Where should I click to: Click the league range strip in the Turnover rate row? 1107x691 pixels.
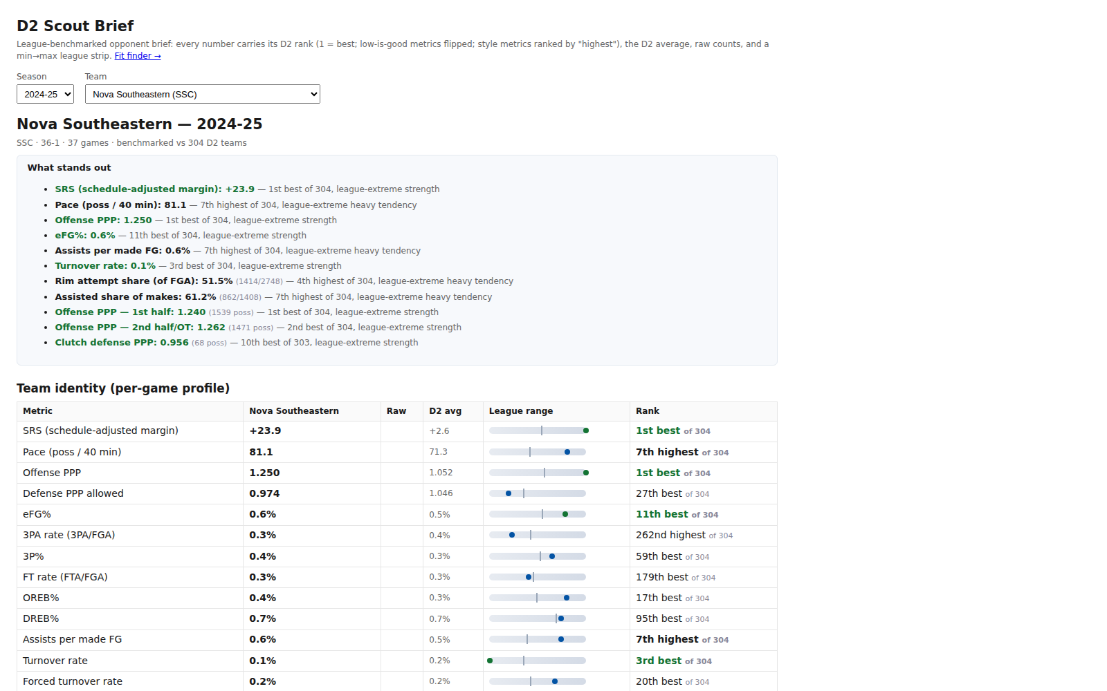point(538,661)
